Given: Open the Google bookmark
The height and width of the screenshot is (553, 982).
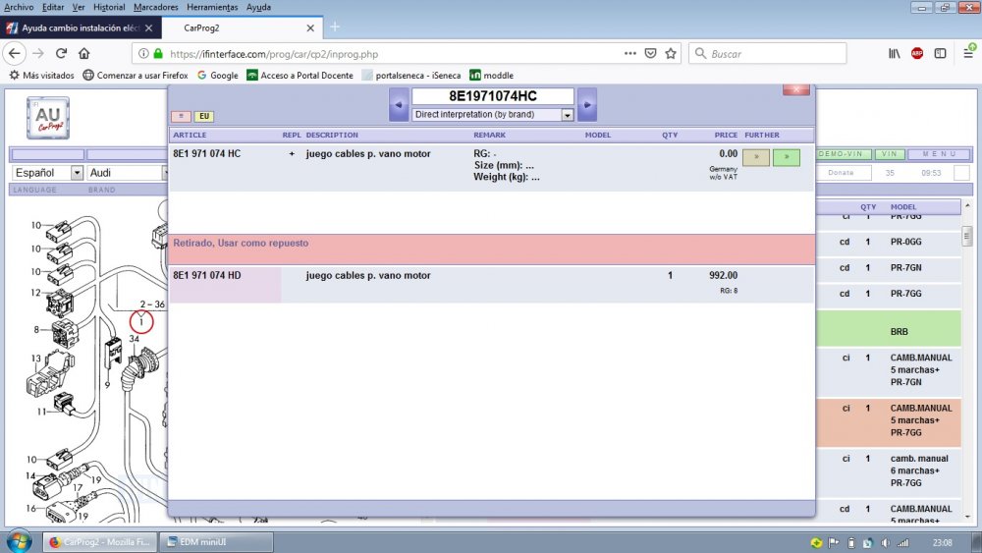Looking at the screenshot, I should click(217, 76).
